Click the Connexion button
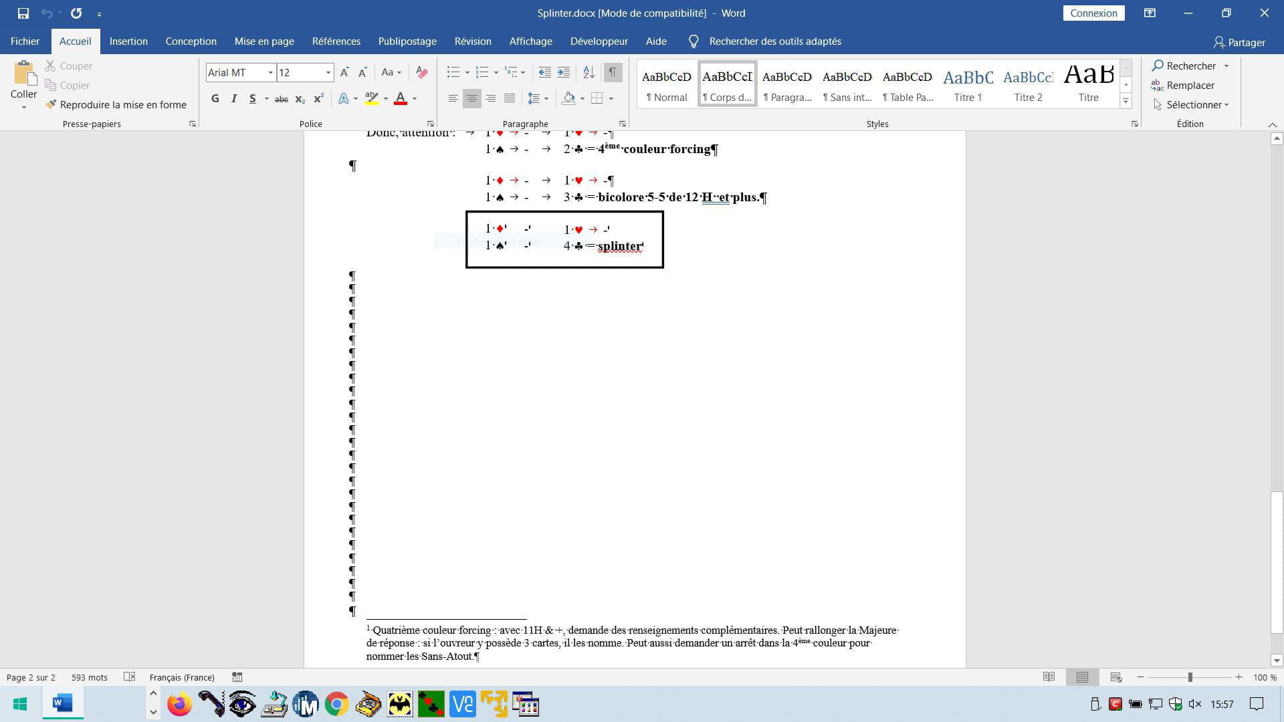1284x722 pixels. (1093, 13)
